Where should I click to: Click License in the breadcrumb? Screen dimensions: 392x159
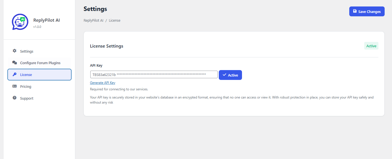point(115,21)
